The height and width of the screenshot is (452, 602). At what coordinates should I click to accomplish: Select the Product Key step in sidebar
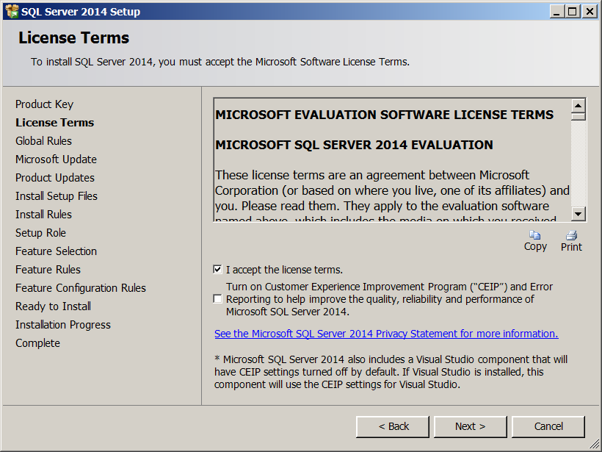click(x=44, y=104)
